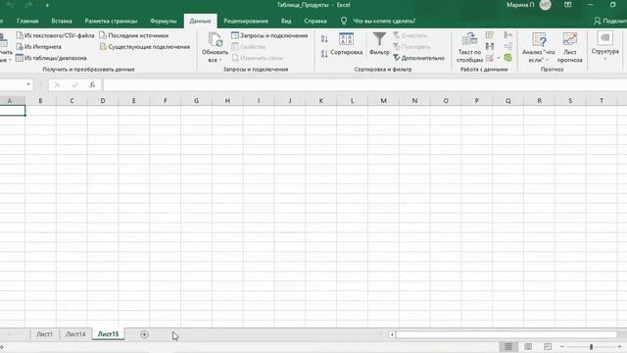Run Flash Fill in data tools
This screenshot has width=627, height=353.
tap(490, 35)
